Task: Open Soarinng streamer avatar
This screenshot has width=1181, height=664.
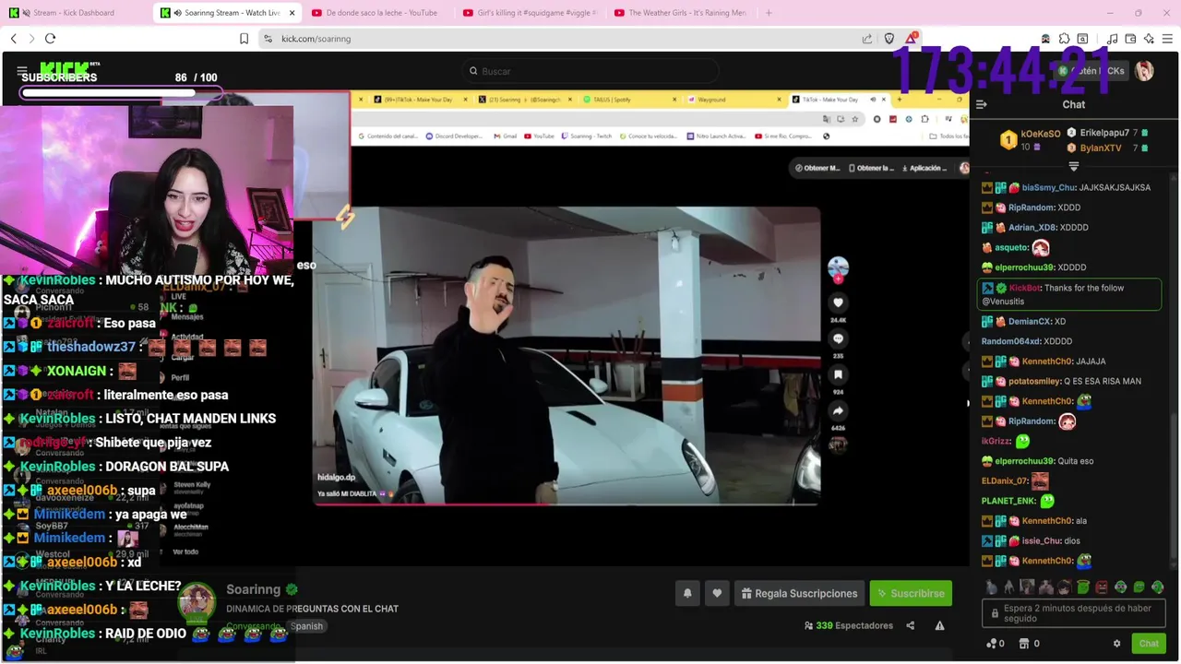Action: pyautogui.click(x=197, y=603)
